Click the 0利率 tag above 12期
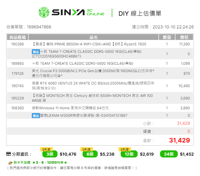 click(125, 149)
